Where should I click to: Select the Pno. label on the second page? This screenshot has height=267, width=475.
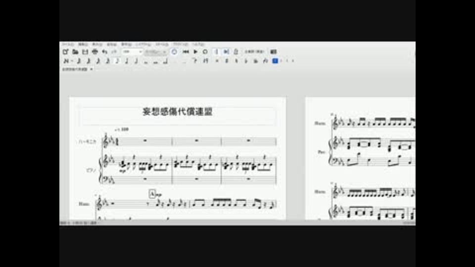(x=322, y=152)
